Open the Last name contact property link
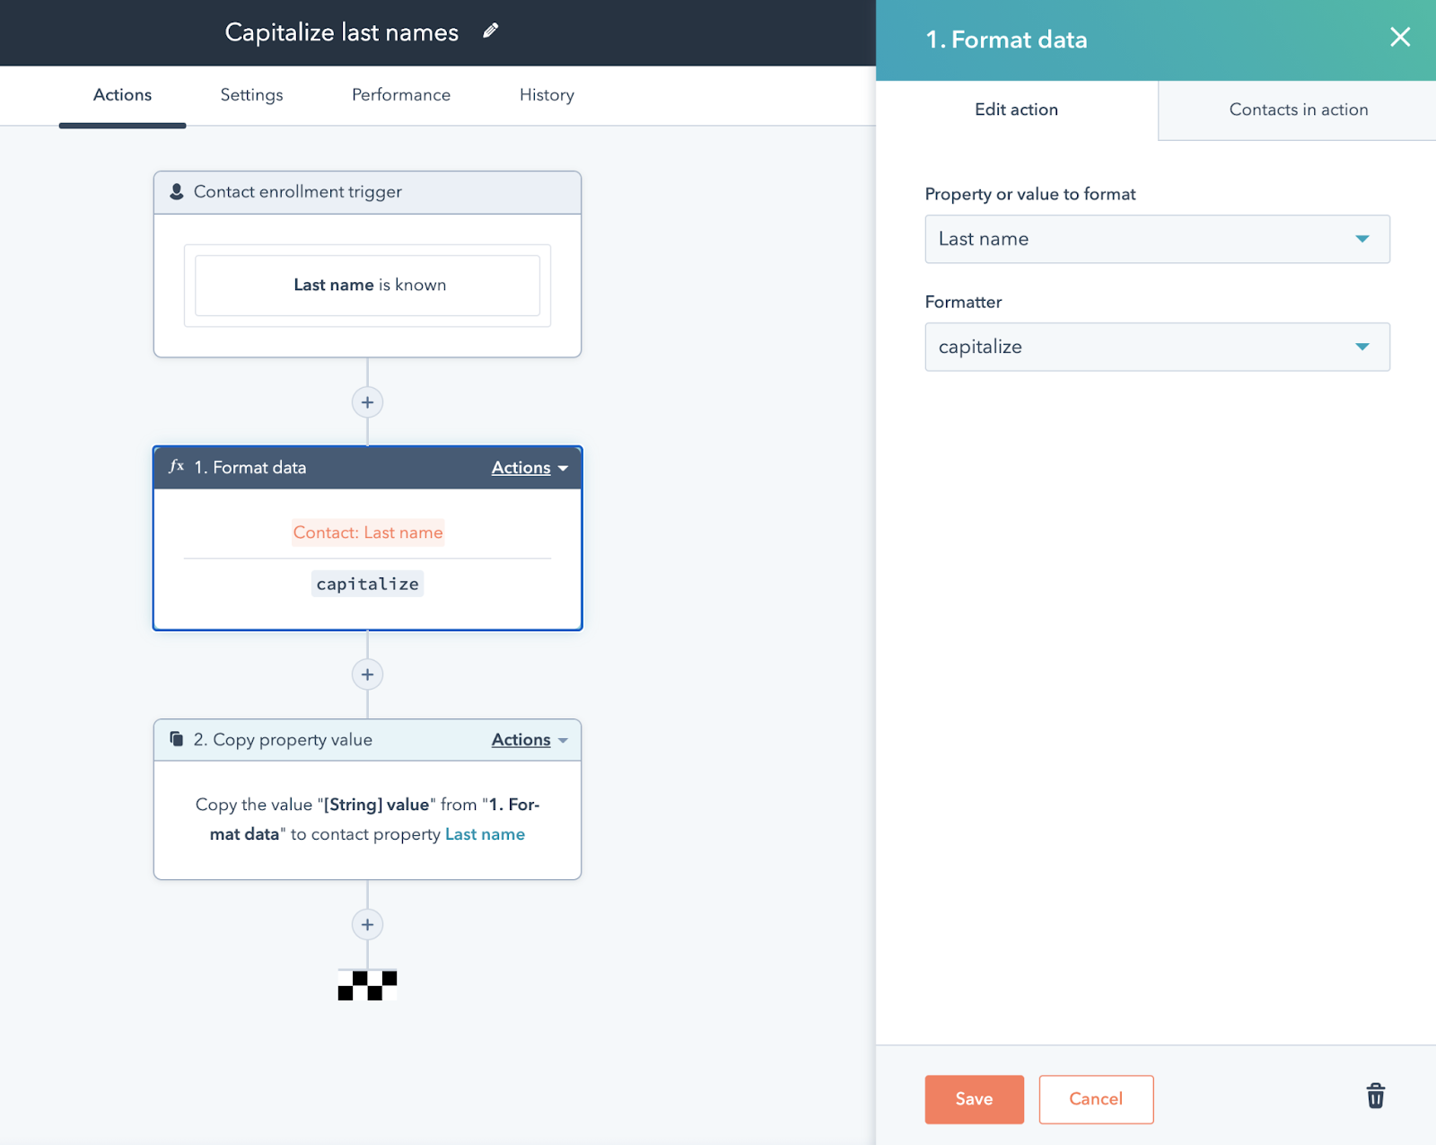Screen dimensions: 1436x1145 (485, 833)
